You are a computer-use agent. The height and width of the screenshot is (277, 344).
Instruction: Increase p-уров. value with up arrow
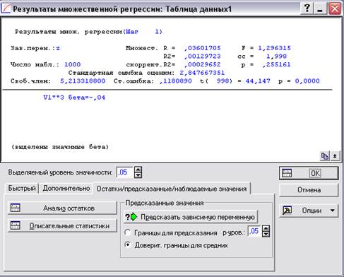click(266, 228)
